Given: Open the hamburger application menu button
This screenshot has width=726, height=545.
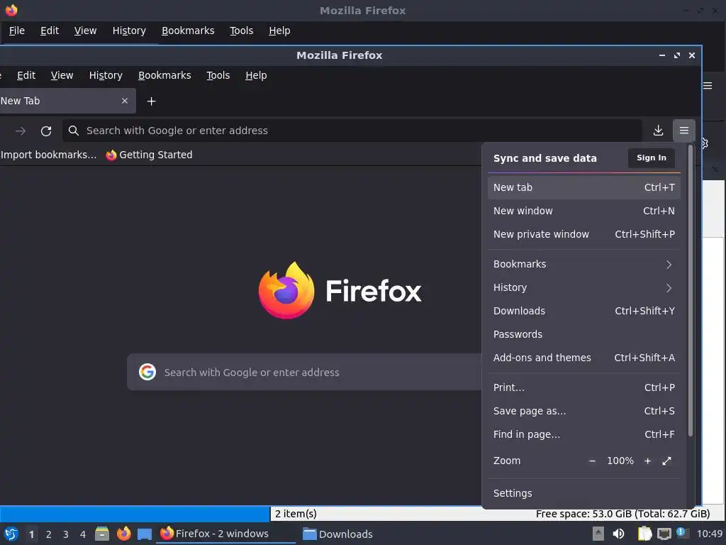Looking at the screenshot, I should tap(684, 131).
